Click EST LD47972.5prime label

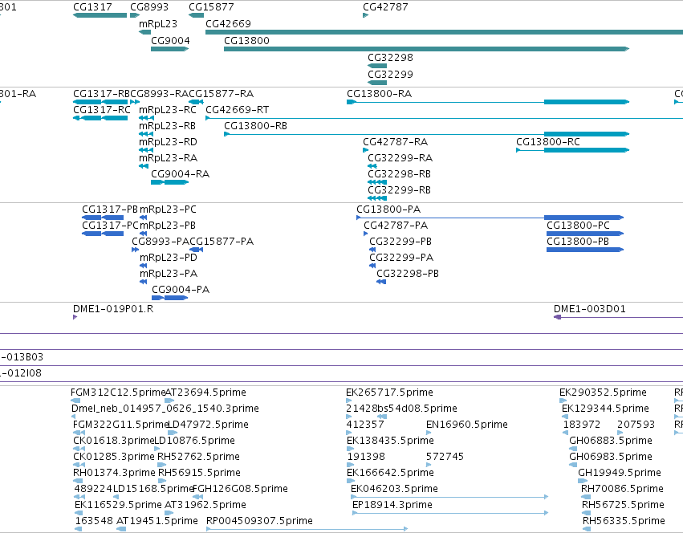click(x=208, y=425)
